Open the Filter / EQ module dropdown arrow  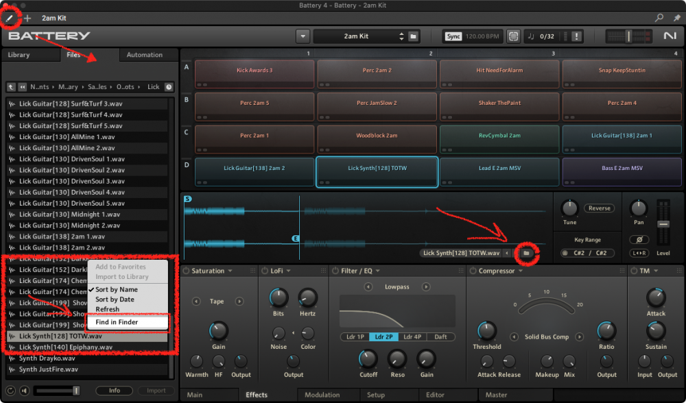tap(377, 271)
